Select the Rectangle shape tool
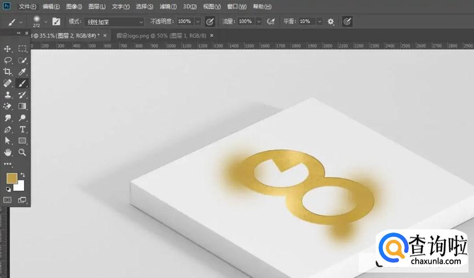This screenshot has height=278, width=474. coord(22,141)
